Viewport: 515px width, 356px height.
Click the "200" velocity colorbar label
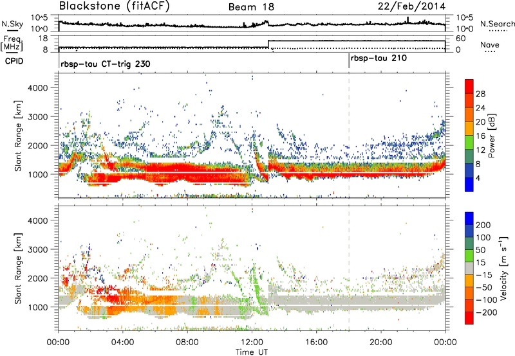[x=483, y=225]
